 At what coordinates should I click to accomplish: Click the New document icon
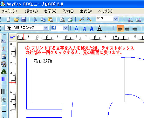[9, 19]
